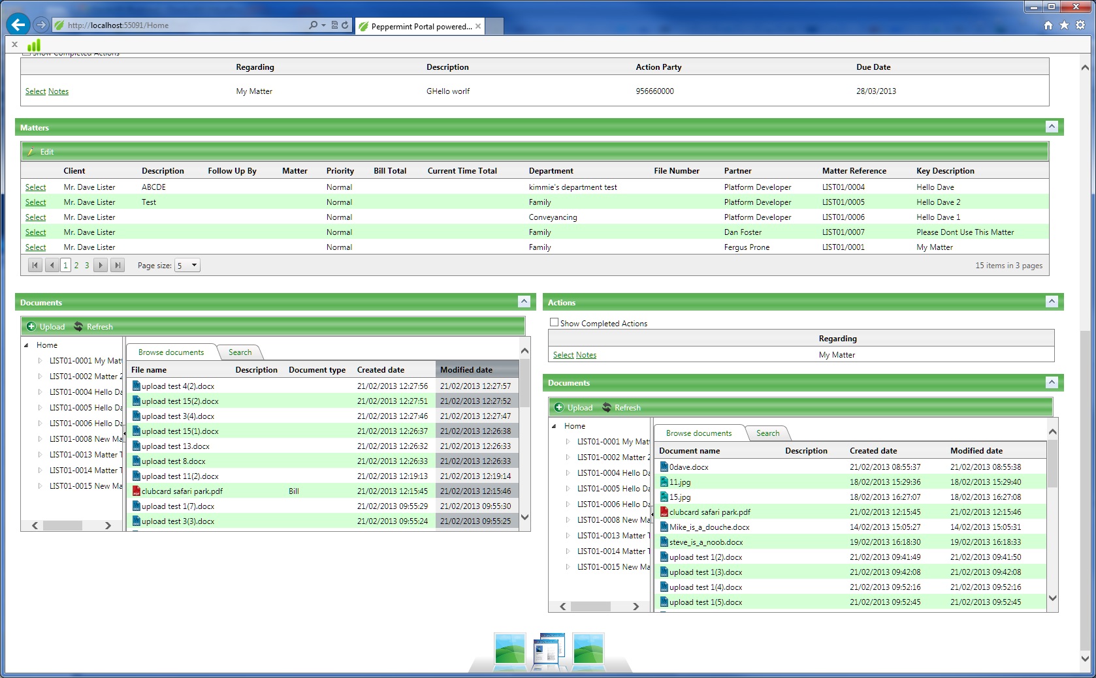Click Refresh in the Document name Documents panel
Viewport: 1096px width, 678px height.
pyautogui.click(x=621, y=408)
